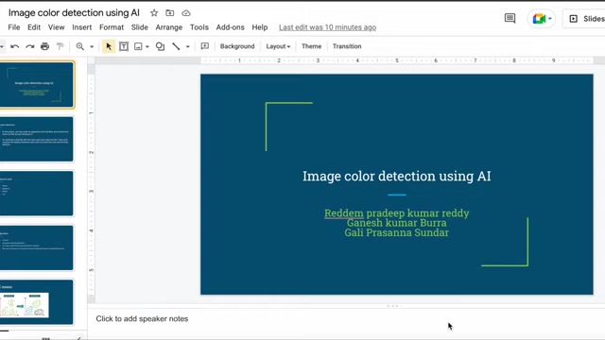Select the third slide thumbnail
Image resolution: width=605 pixels, height=340 pixels.
pos(37,194)
